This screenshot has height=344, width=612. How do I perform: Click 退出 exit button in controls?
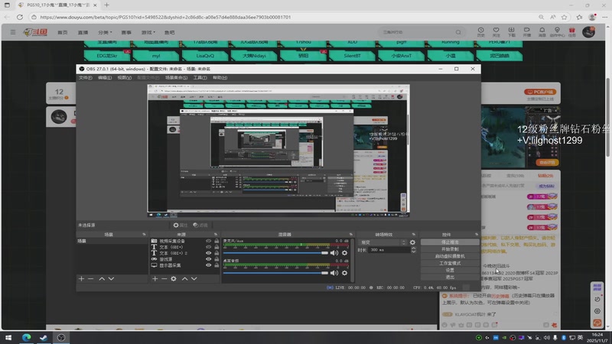click(x=450, y=277)
